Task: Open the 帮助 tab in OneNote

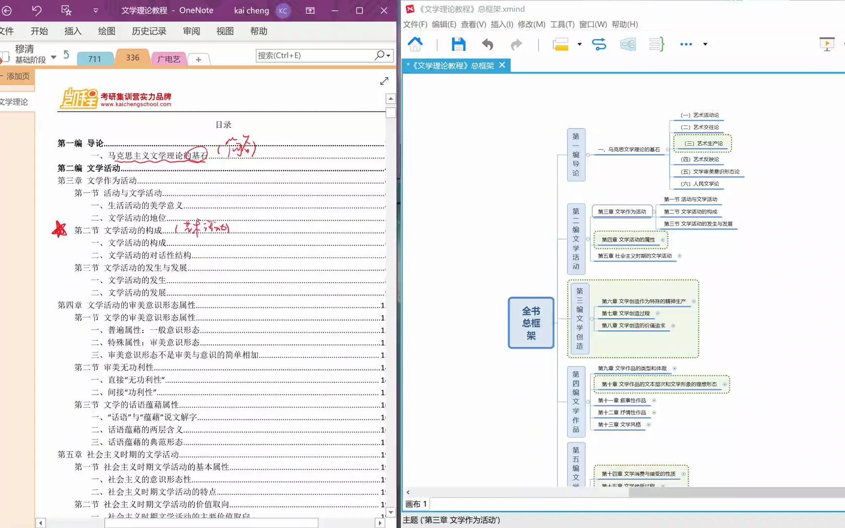Action: click(x=259, y=31)
